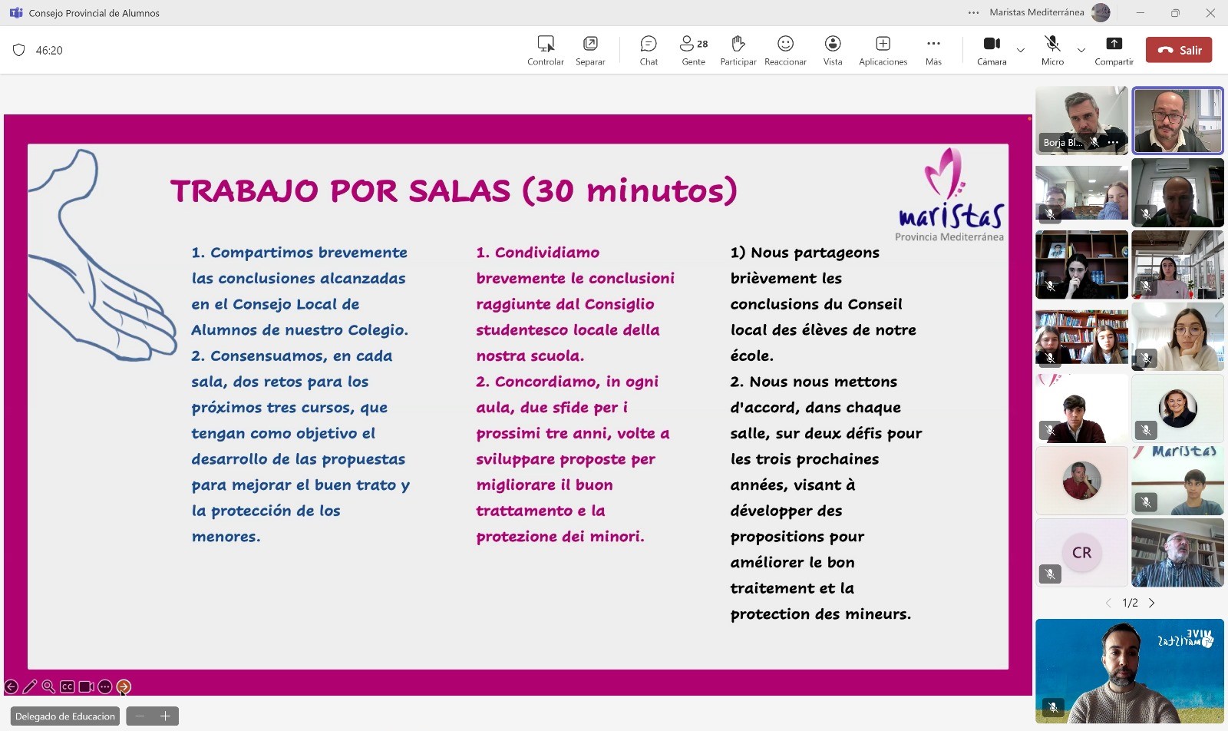
Task: Pop out shared content with Separar
Action: (x=590, y=50)
